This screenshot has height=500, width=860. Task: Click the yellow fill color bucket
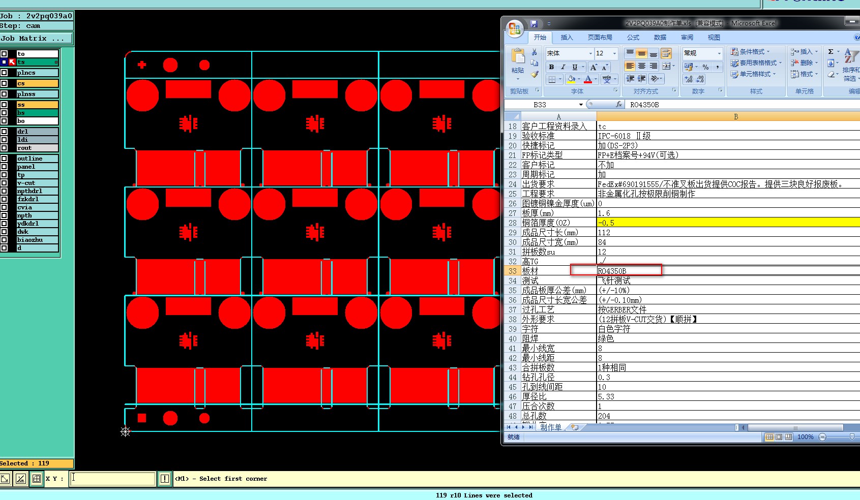(571, 79)
